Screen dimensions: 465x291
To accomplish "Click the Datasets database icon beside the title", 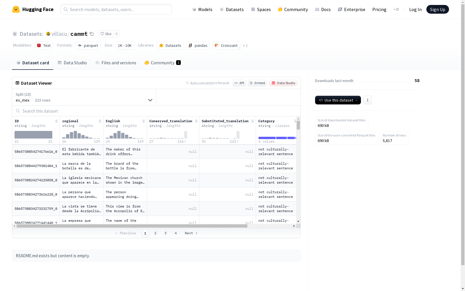I will point(15,34).
